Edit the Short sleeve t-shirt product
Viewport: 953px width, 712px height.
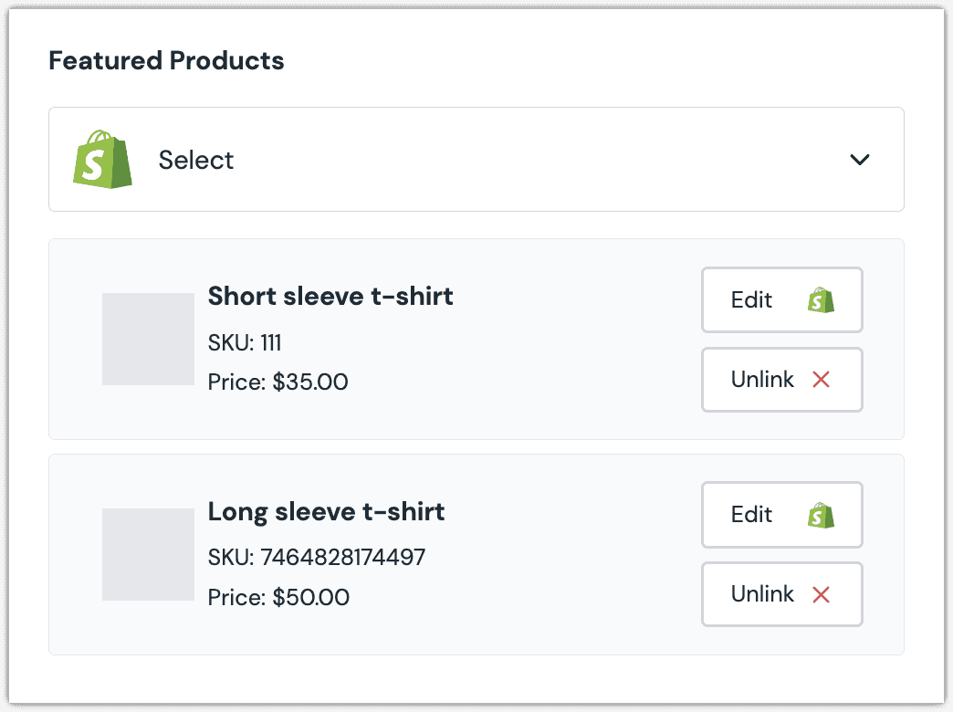pos(782,299)
